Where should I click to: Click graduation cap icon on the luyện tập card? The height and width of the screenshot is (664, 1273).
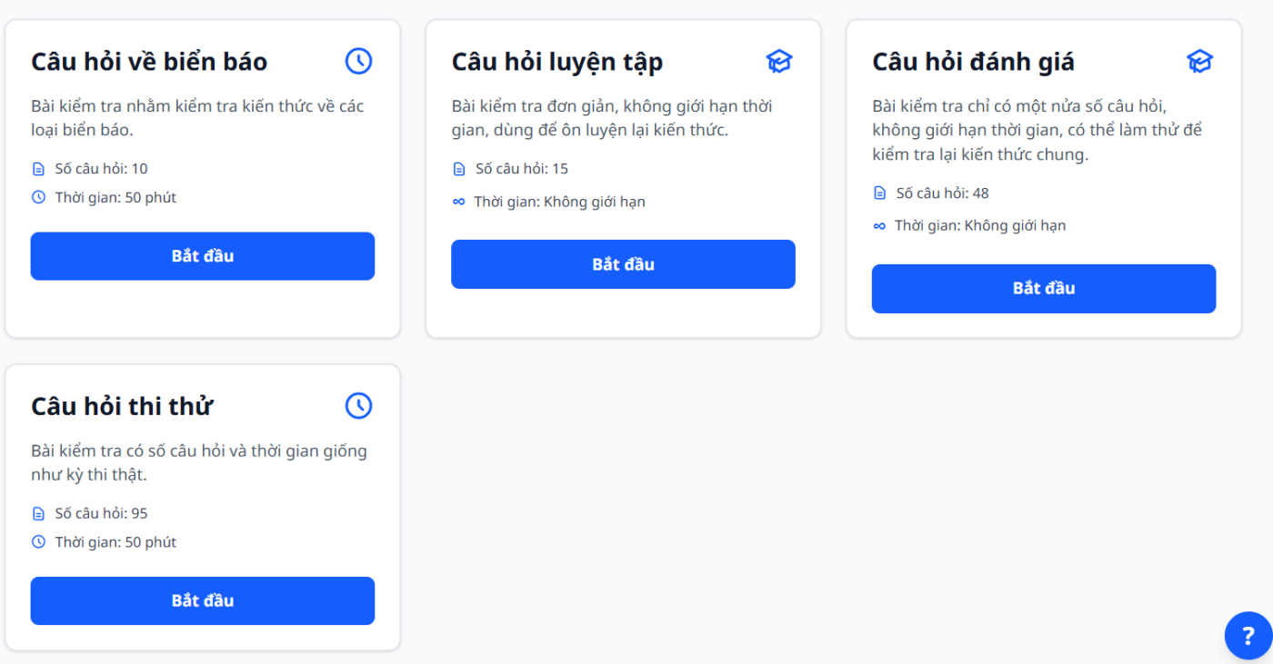pos(779,61)
